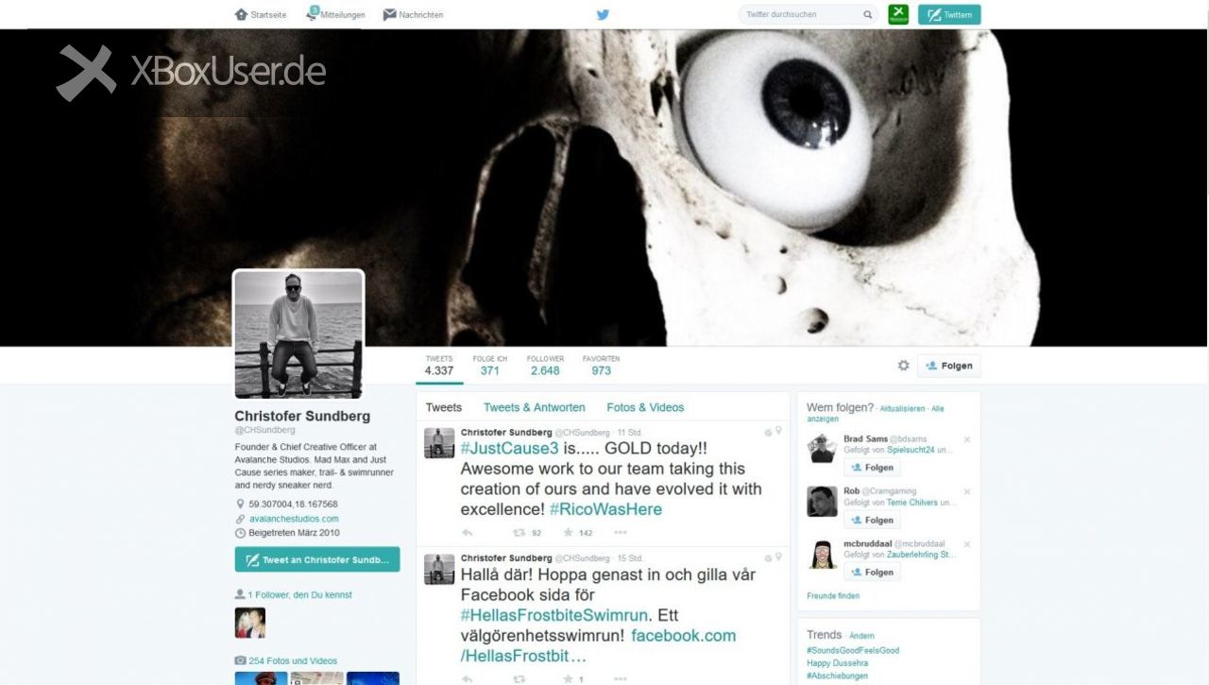This screenshot has width=1209, height=685.
Task: Open the Startseite home icon
Action: pos(241,14)
